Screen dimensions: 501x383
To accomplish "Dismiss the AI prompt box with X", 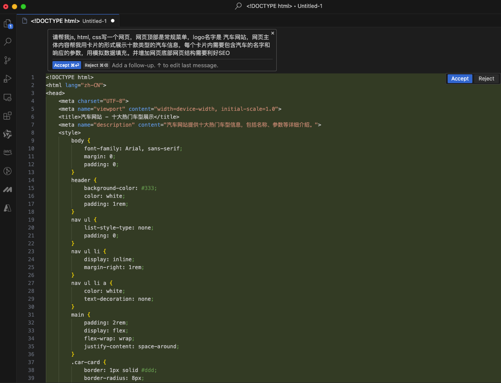I will (x=272, y=33).
